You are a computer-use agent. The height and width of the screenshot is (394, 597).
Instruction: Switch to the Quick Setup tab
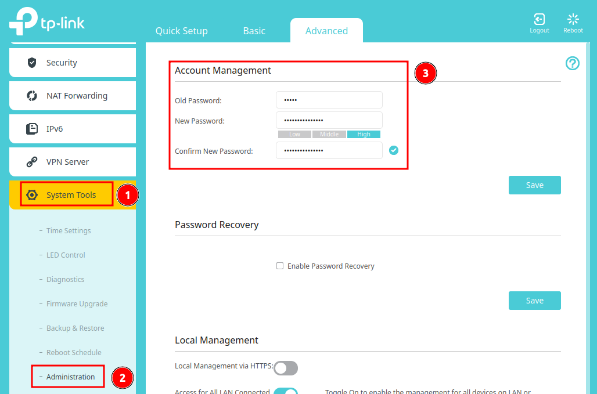click(181, 31)
